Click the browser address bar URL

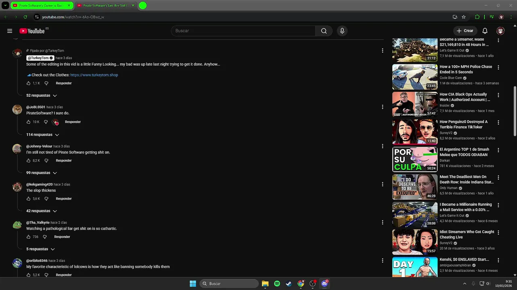click(73, 17)
